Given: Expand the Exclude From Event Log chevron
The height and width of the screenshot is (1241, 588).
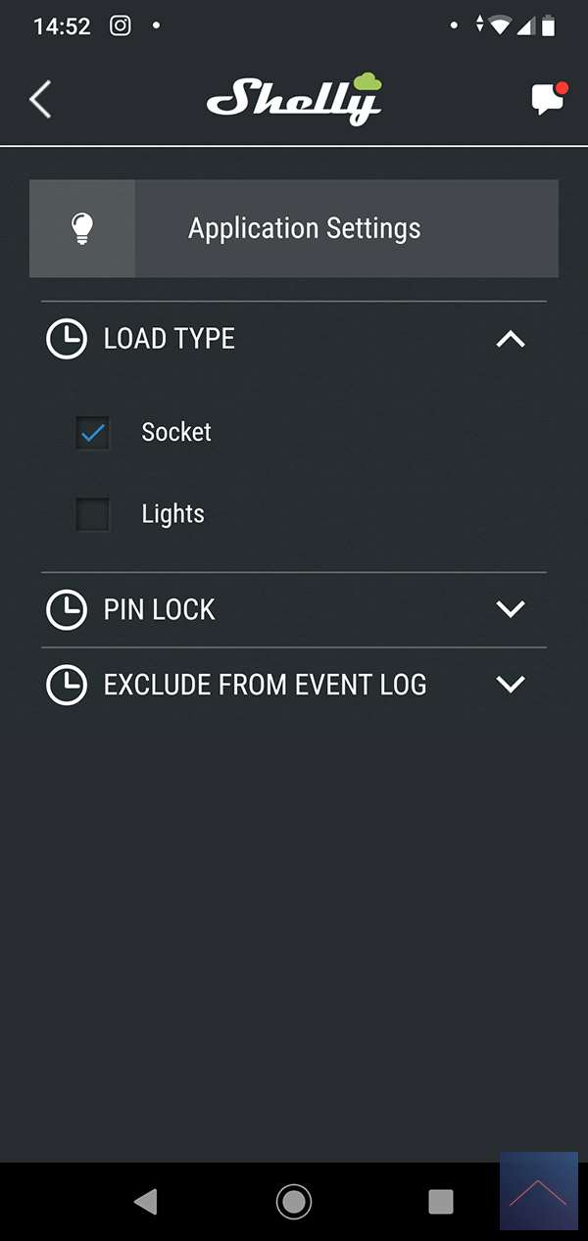Looking at the screenshot, I should pyautogui.click(x=511, y=685).
